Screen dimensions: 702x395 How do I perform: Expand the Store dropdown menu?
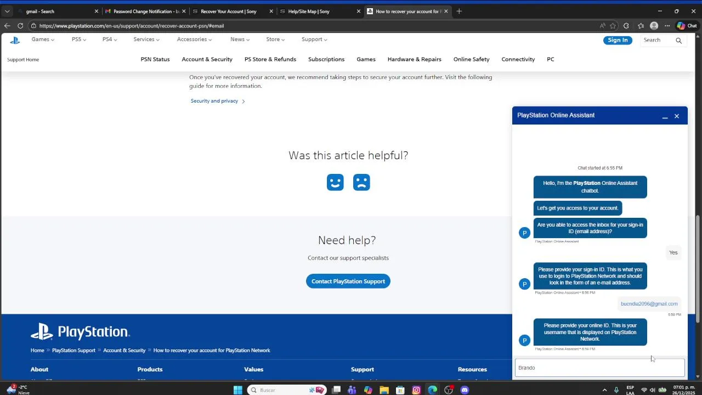[275, 39]
